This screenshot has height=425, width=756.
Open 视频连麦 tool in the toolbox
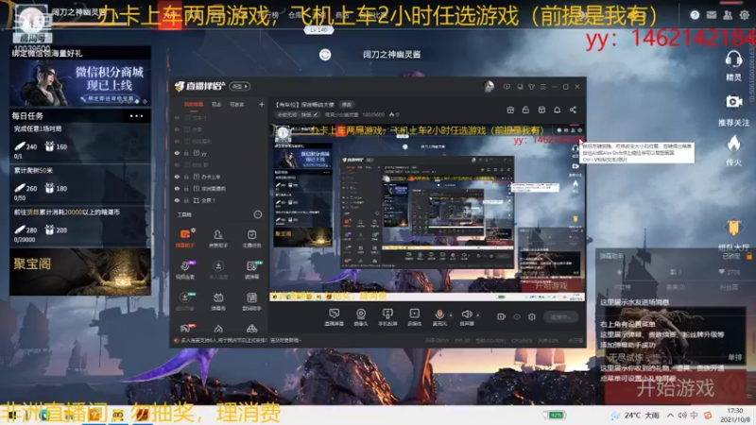(185, 270)
